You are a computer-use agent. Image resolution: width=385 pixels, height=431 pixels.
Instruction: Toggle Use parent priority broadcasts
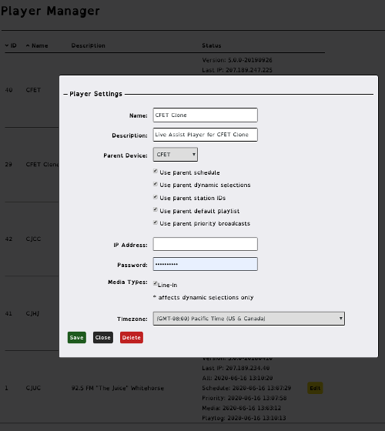click(156, 222)
